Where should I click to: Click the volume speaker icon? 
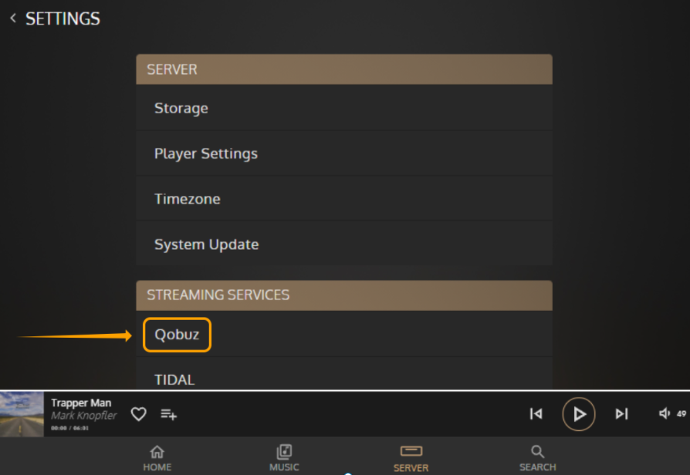tap(664, 413)
